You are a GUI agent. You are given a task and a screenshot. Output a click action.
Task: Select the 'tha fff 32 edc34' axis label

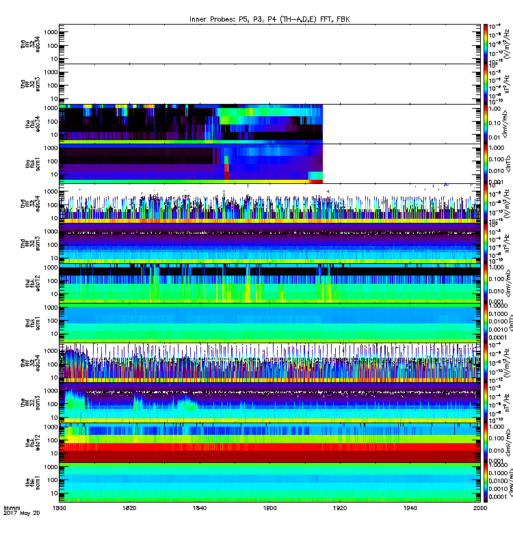30,44
